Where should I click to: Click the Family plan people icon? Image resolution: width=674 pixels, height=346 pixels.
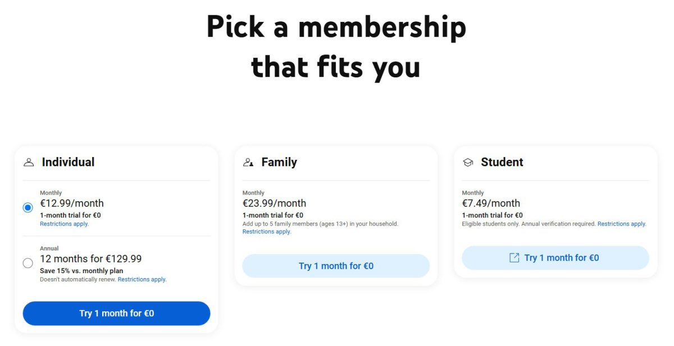click(248, 163)
